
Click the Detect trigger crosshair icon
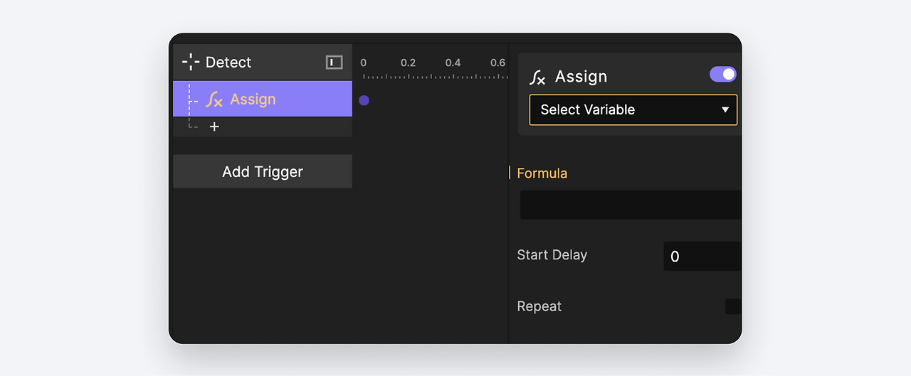[x=191, y=62]
